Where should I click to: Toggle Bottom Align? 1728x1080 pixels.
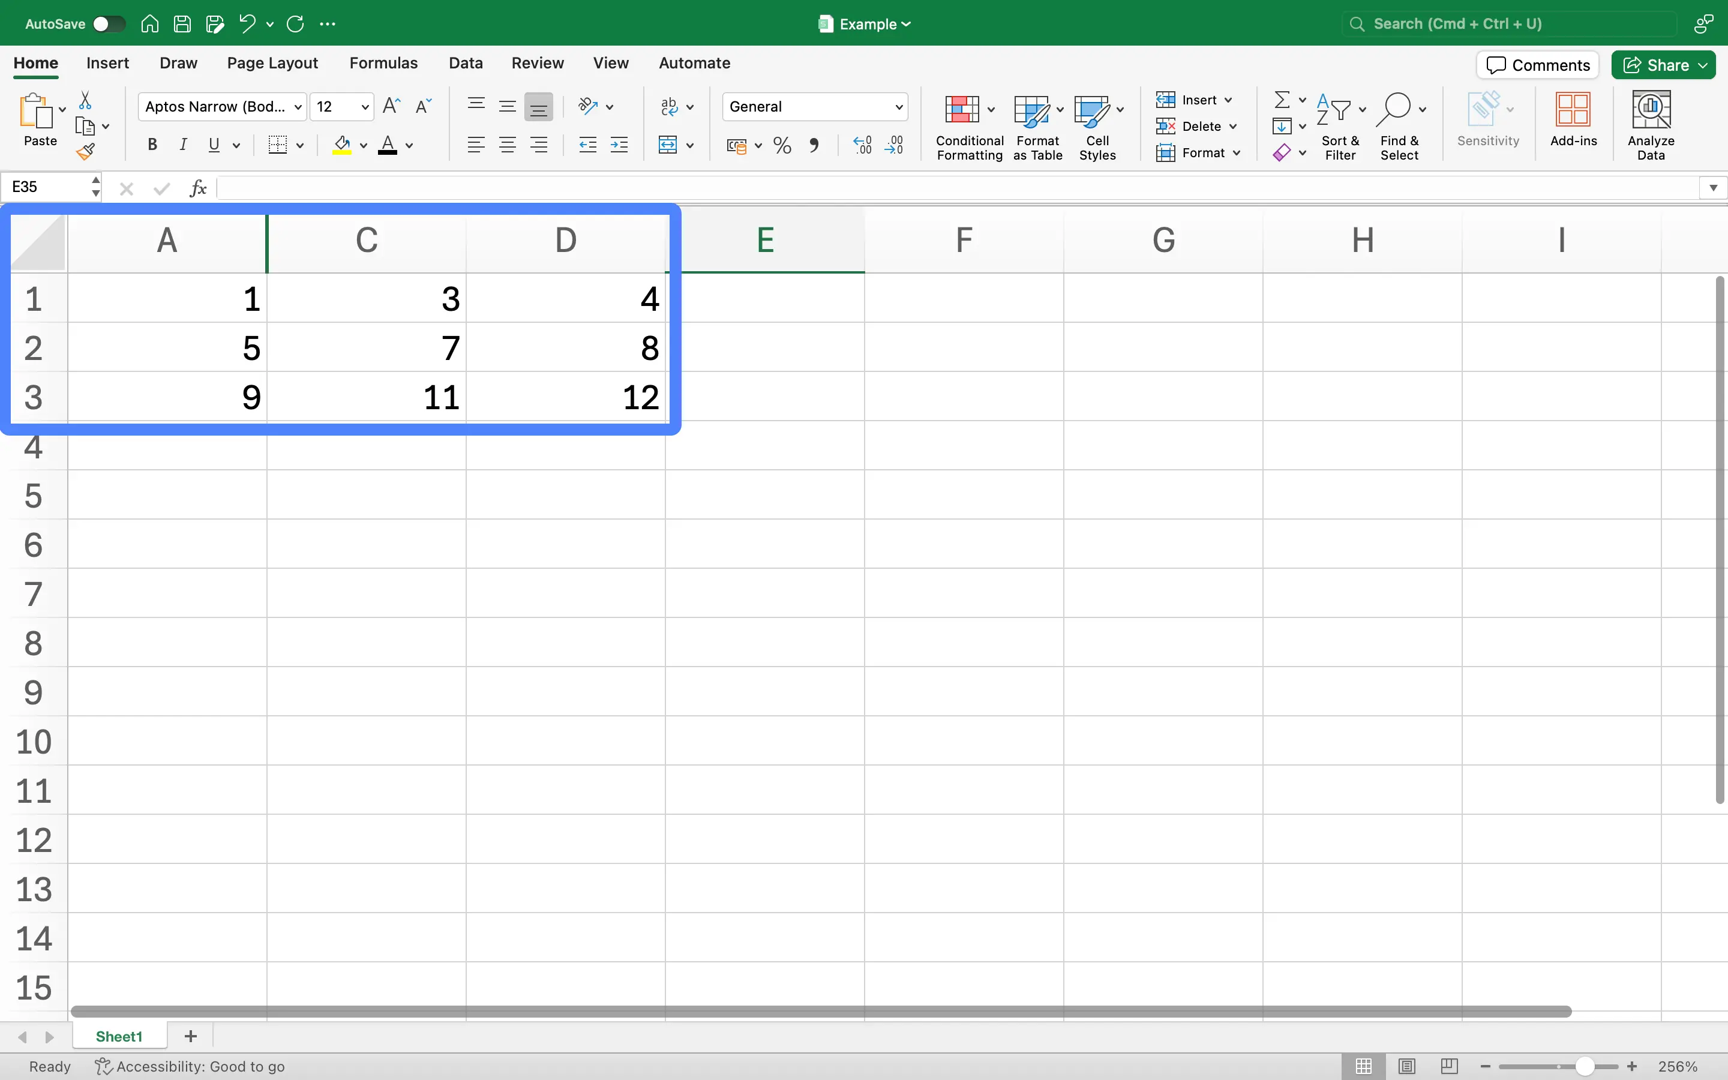[x=538, y=107]
